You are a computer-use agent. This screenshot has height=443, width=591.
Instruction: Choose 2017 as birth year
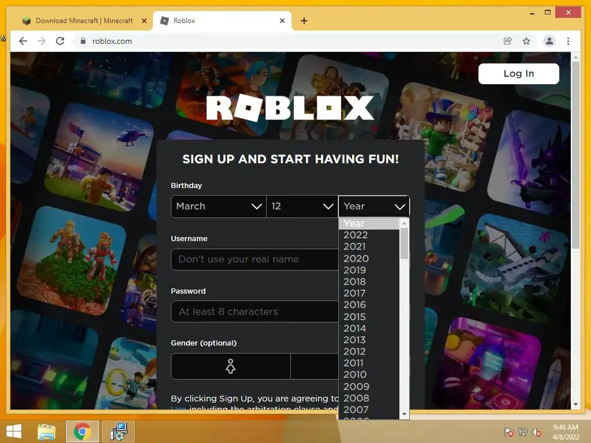click(369, 293)
